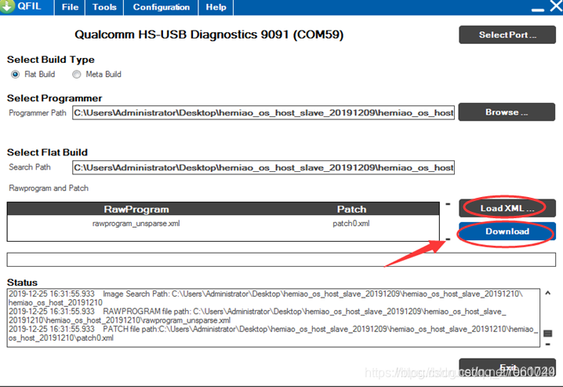The width and height of the screenshot is (563, 387).
Task: Click the Load XML button
Action: (507, 208)
